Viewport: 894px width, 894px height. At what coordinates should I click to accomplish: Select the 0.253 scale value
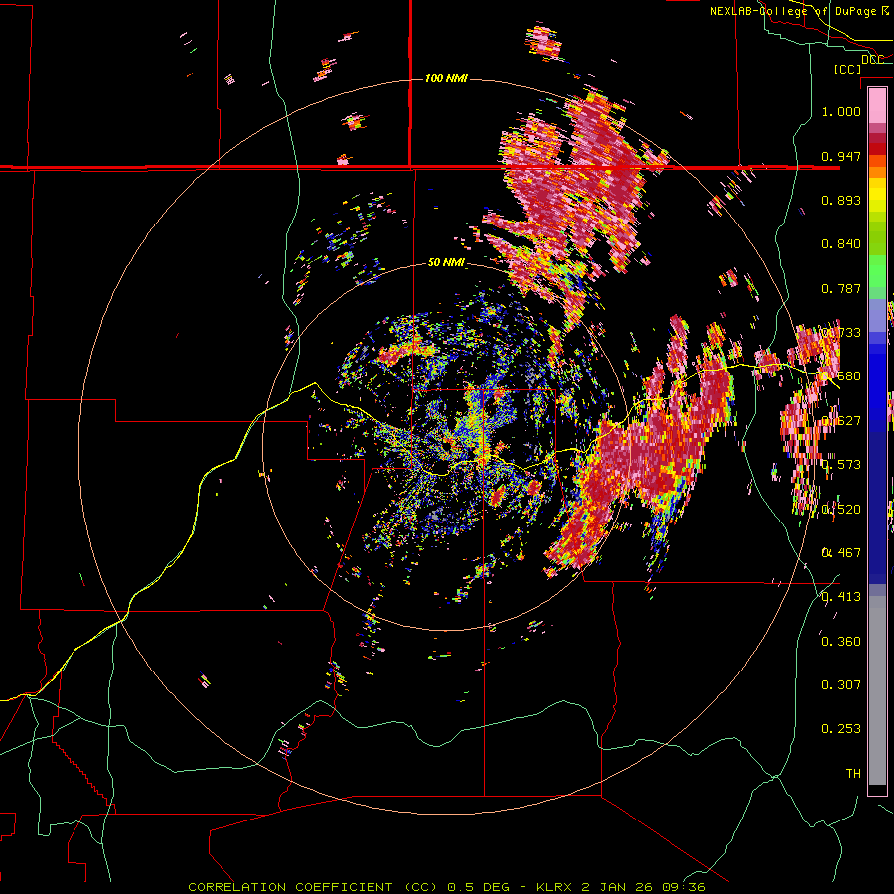click(841, 729)
